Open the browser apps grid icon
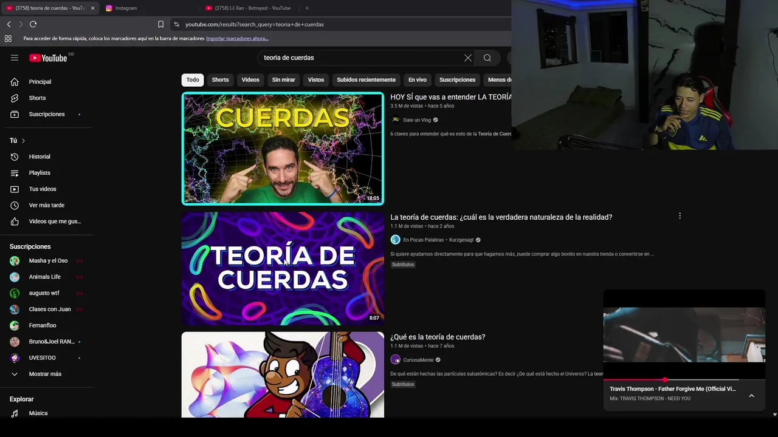The width and height of the screenshot is (778, 437). click(x=8, y=38)
